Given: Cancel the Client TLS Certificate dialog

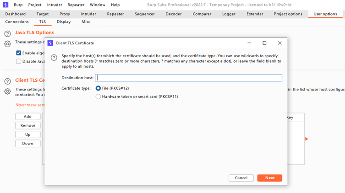Looking at the screenshot, I should (x=241, y=178).
